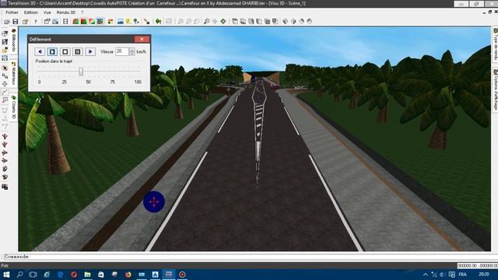Show hidden system tray icons
498x280 pixels.
[x=426, y=275]
